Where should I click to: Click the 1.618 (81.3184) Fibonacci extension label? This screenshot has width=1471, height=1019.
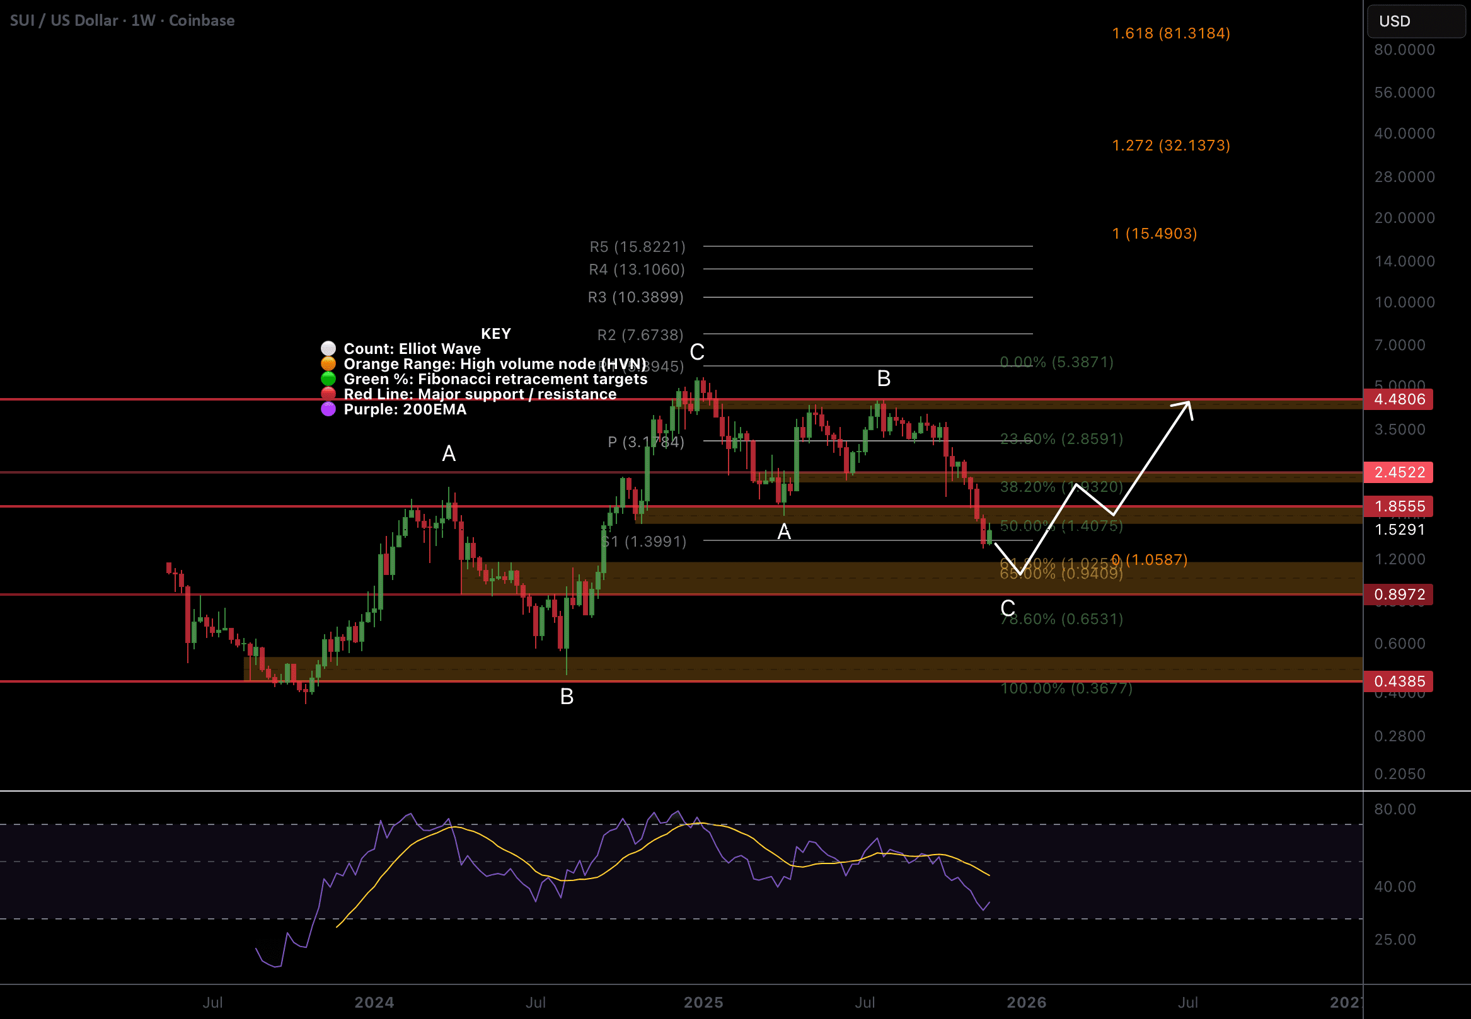click(x=1170, y=33)
